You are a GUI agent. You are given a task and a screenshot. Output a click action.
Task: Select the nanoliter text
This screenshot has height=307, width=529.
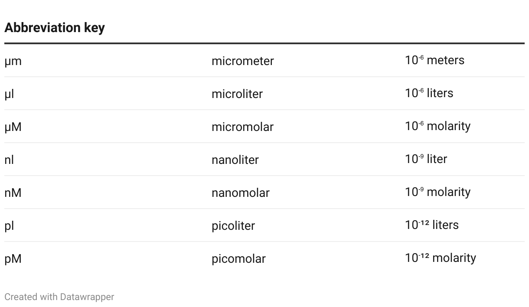(235, 160)
